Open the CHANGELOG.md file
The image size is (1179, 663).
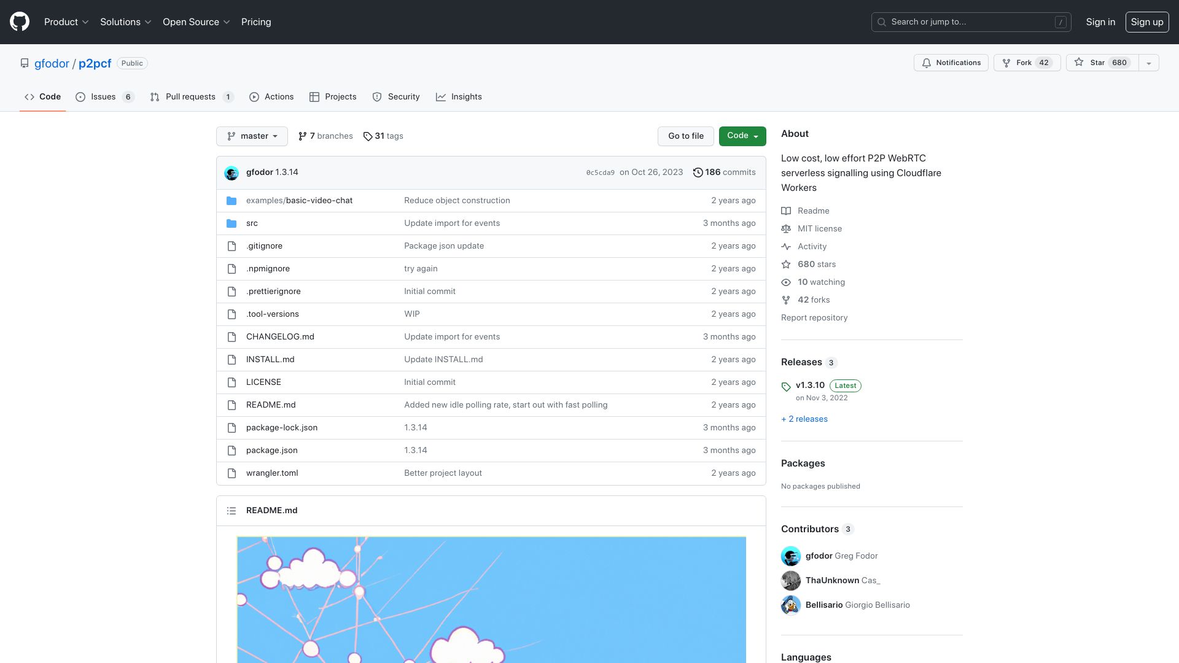click(280, 337)
